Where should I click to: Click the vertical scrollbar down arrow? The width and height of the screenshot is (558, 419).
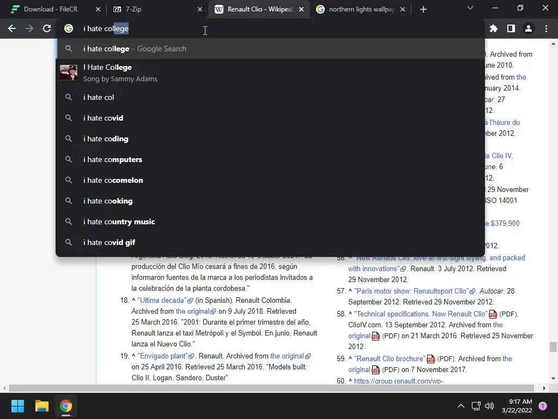[553, 379]
